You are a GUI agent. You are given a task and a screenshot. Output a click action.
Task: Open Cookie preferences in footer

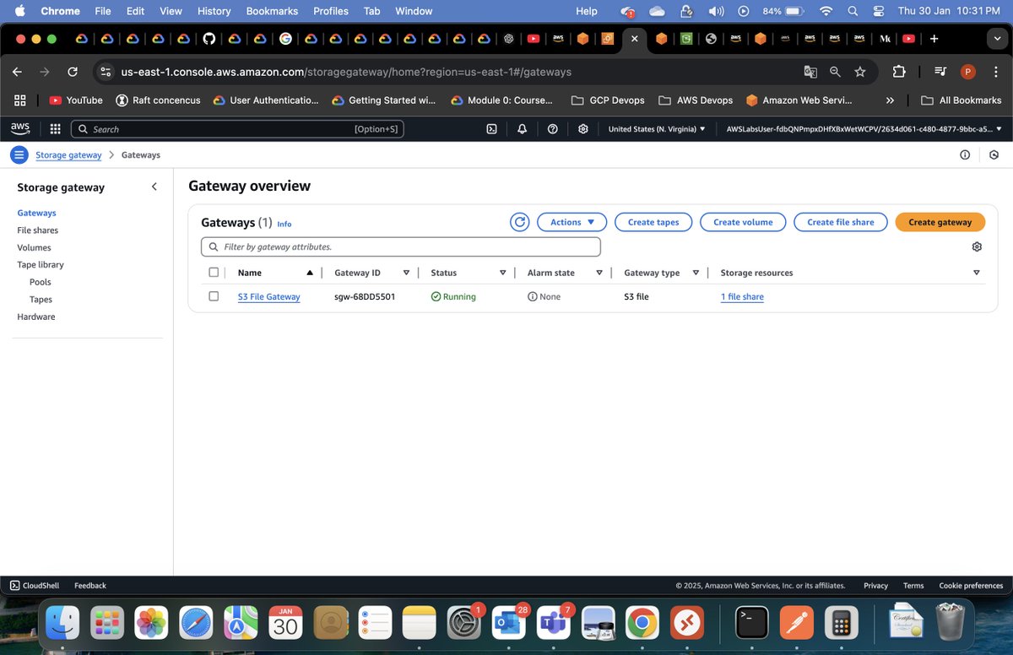[x=971, y=585]
